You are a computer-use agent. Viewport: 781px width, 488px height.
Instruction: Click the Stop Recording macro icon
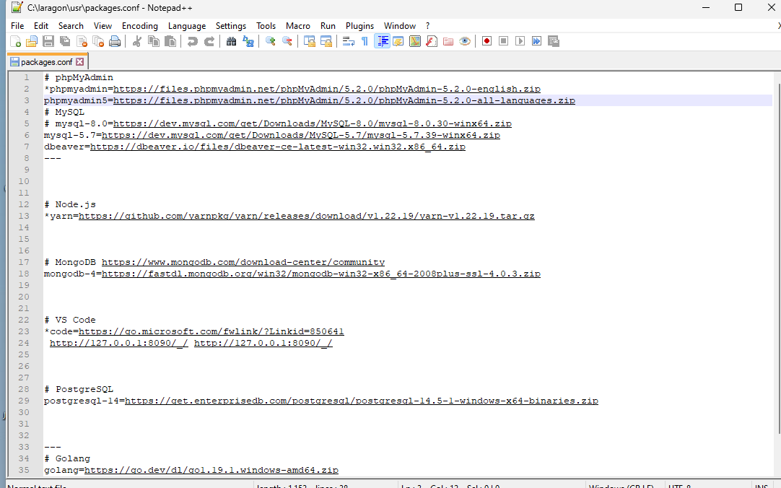pyautogui.click(x=504, y=41)
